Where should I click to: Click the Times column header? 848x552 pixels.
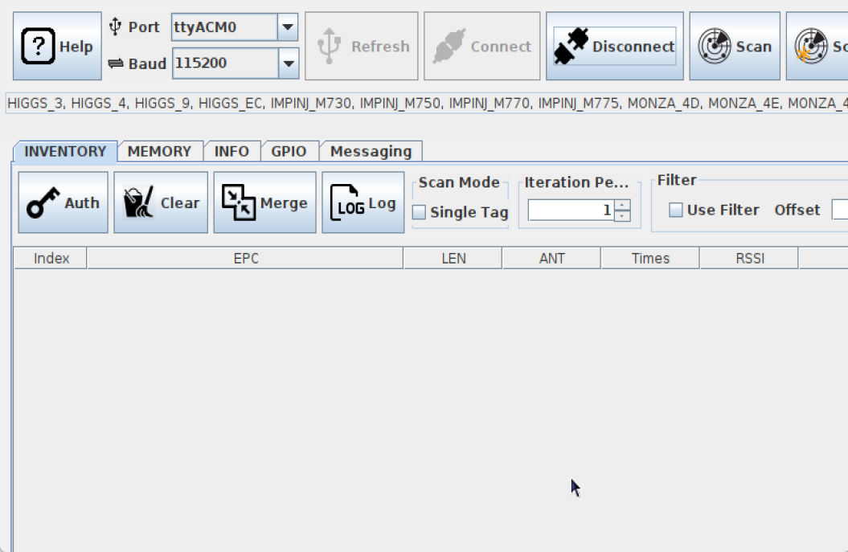point(650,259)
